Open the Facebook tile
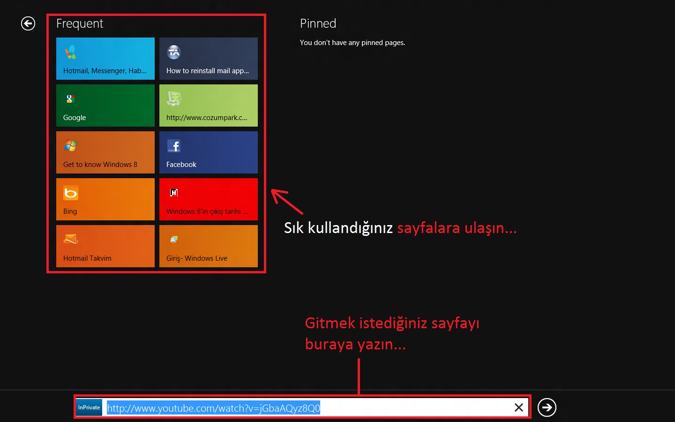Viewport: 675px width, 422px height. tap(209, 152)
